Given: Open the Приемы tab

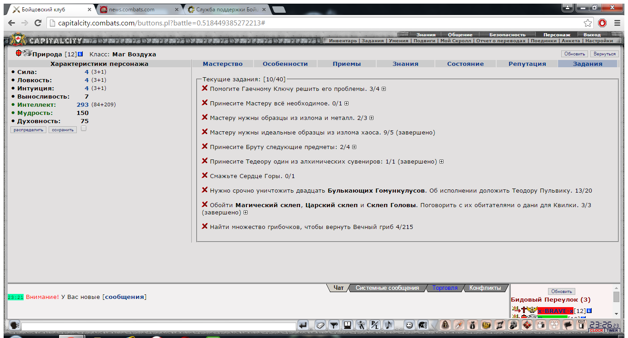Looking at the screenshot, I should 347,64.
